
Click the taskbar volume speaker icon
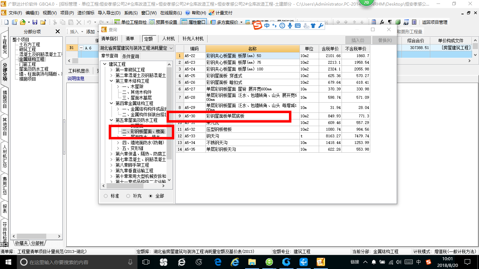[398, 262]
